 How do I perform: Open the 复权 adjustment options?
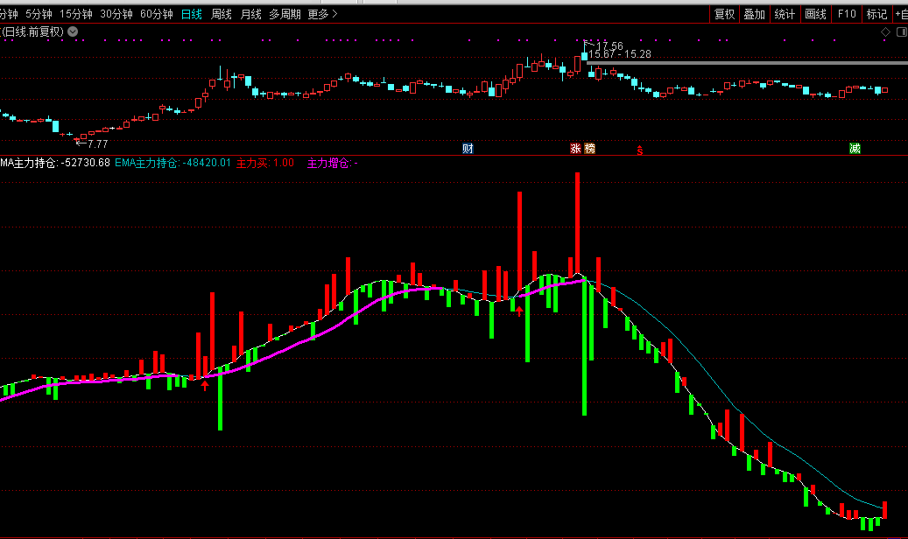click(x=724, y=14)
